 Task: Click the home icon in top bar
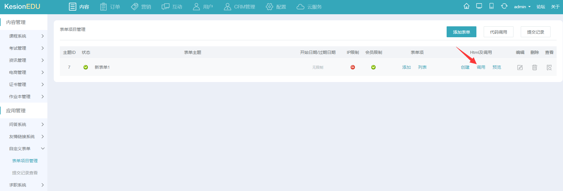[466, 6]
